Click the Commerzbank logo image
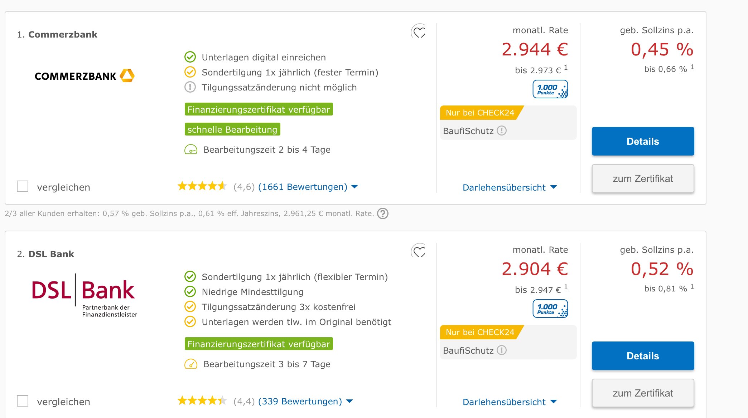748x418 pixels. click(x=85, y=76)
